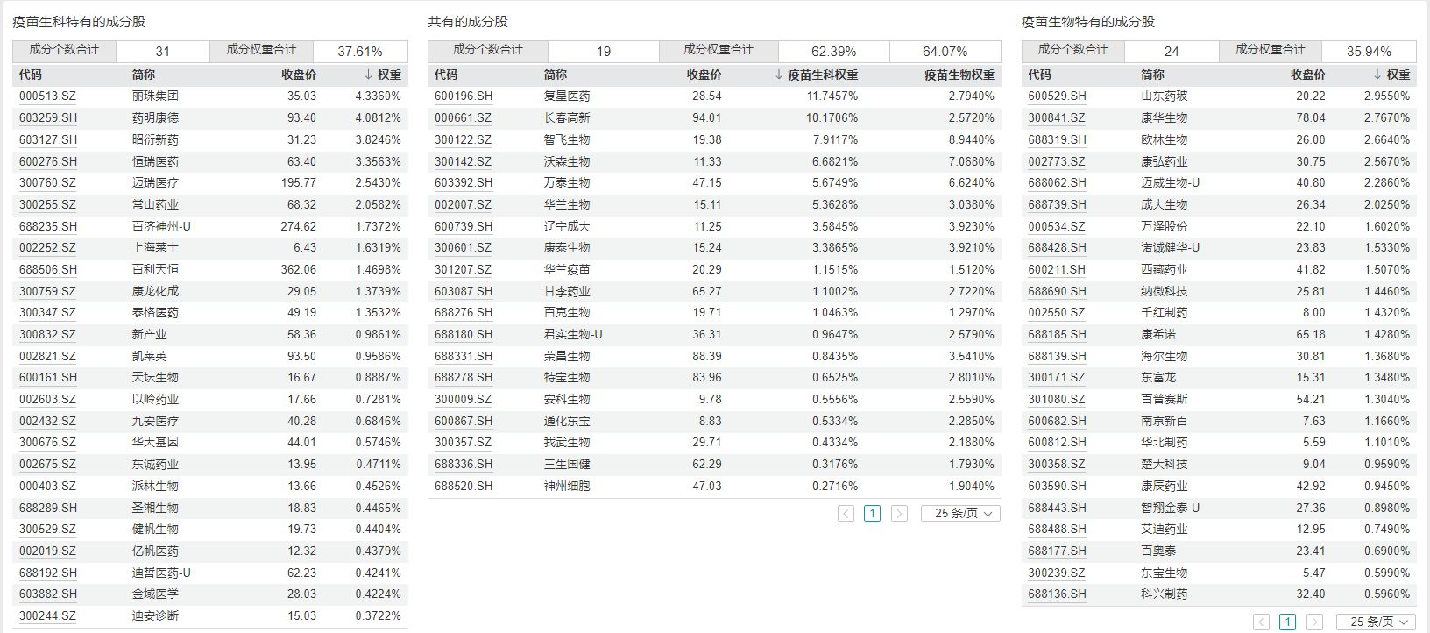Select the 药明康德 row in left table
The image size is (1430, 633).
point(155,118)
